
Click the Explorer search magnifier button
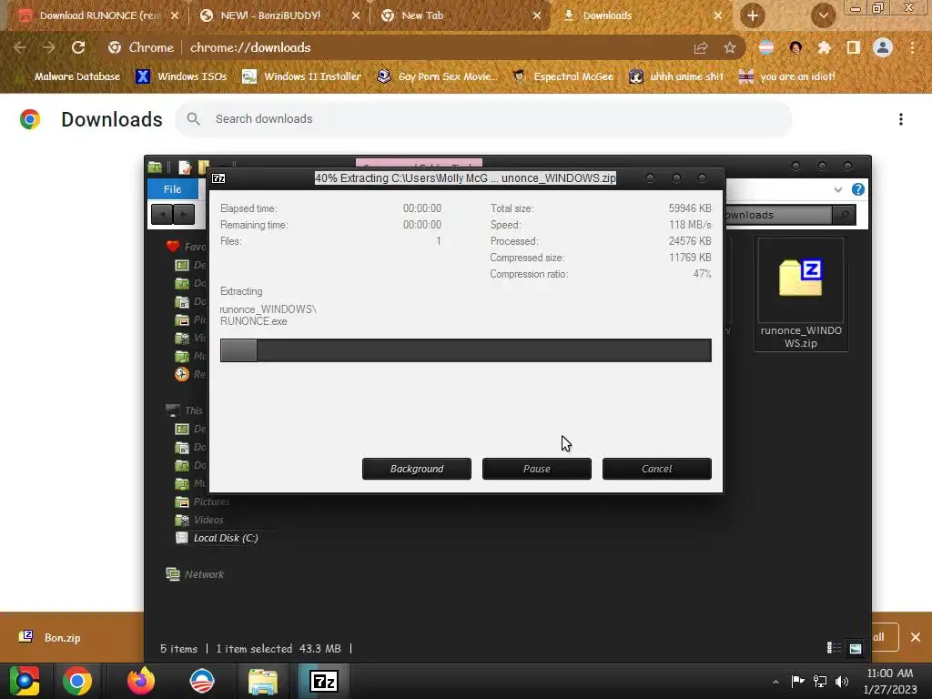(844, 215)
